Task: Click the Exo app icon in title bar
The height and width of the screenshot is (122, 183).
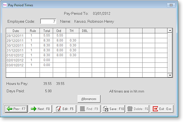Action: click(x=5, y=5)
